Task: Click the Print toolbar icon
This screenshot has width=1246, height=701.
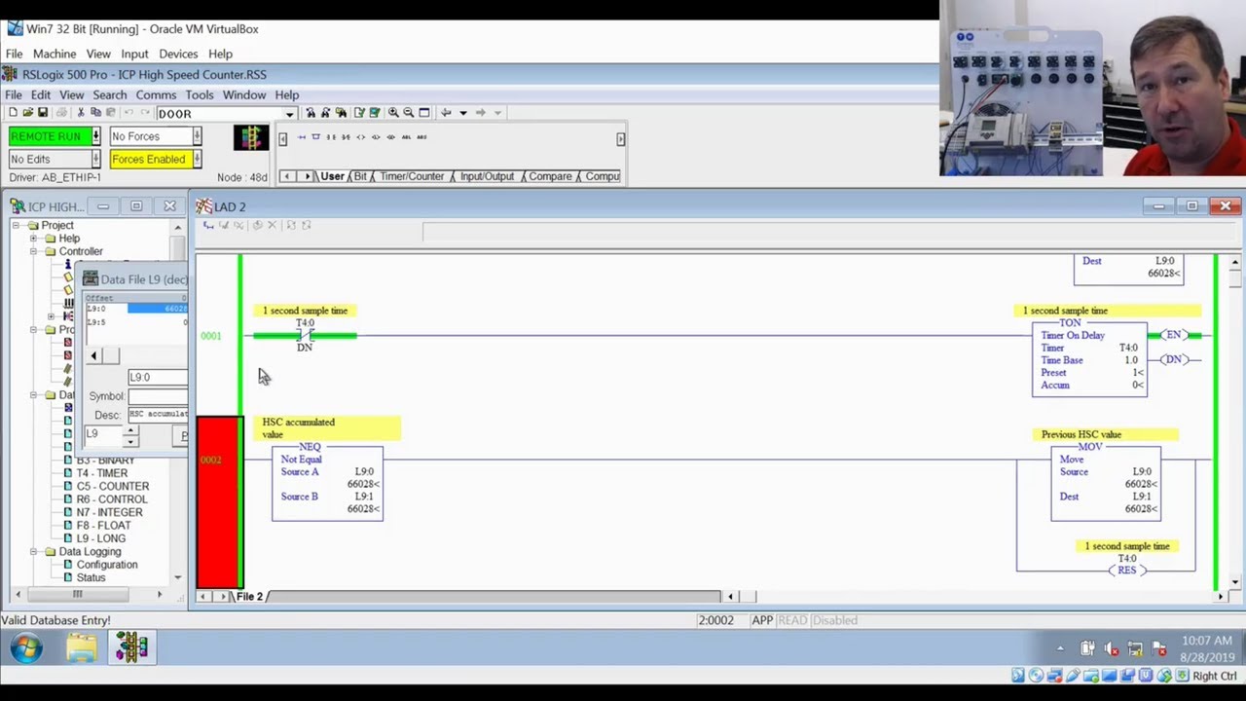Action: click(61, 113)
